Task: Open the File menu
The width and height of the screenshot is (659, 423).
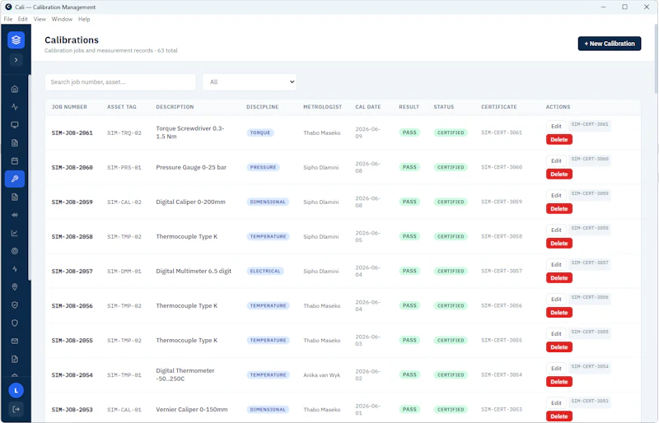Action: 8,19
